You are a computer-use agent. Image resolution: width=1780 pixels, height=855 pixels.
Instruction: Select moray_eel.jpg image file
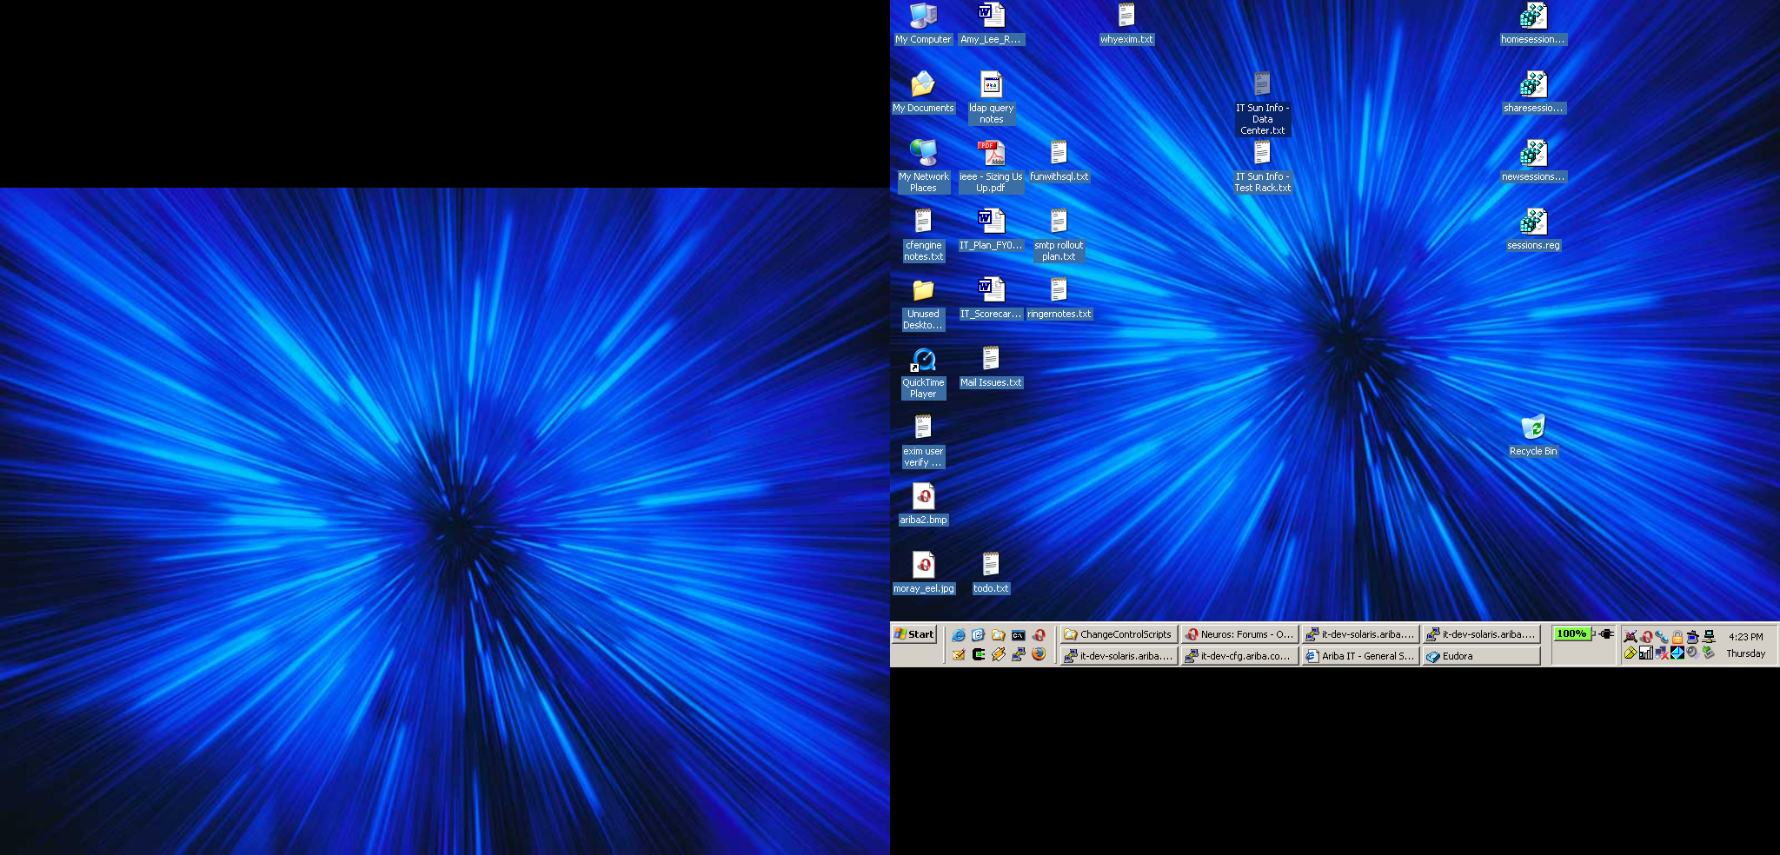[x=923, y=573]
